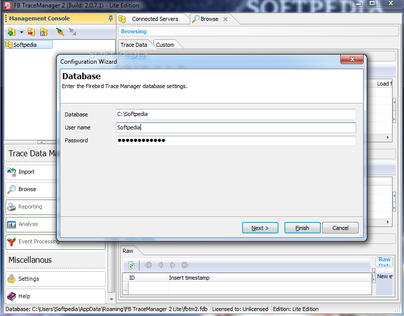The height and width of the screenshot is (316, 404).
Task: Switch to the Browse tab
Action: pos(209,19)
